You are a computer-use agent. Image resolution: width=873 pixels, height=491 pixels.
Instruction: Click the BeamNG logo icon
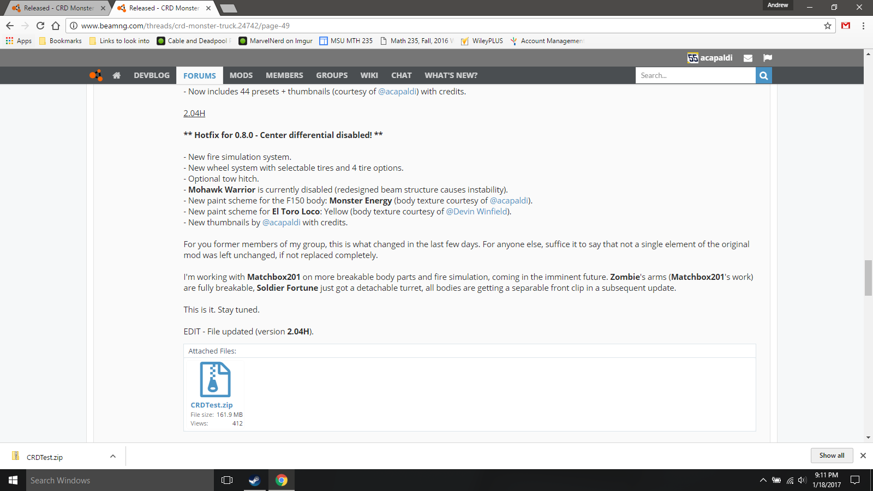pyautogui.click(x=96, y=75)
